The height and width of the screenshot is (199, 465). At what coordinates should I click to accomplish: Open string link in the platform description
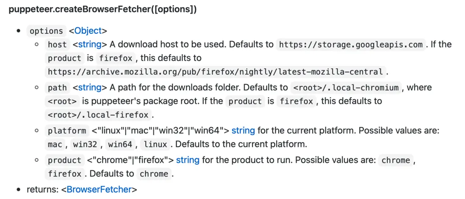243,131
